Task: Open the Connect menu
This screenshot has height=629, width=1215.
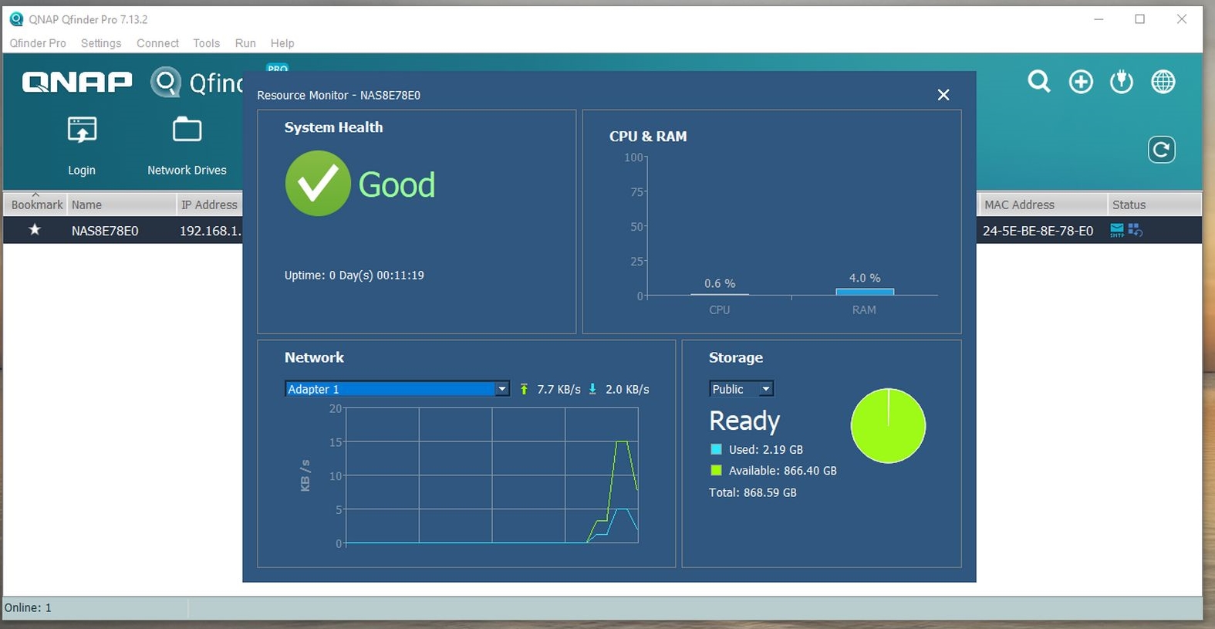Action: point(157,43)
